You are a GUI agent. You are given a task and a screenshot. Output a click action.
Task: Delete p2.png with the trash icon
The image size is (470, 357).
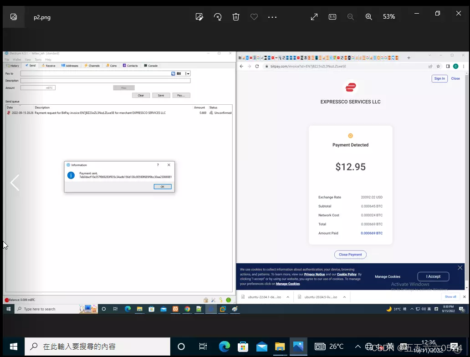coord(236,17)
